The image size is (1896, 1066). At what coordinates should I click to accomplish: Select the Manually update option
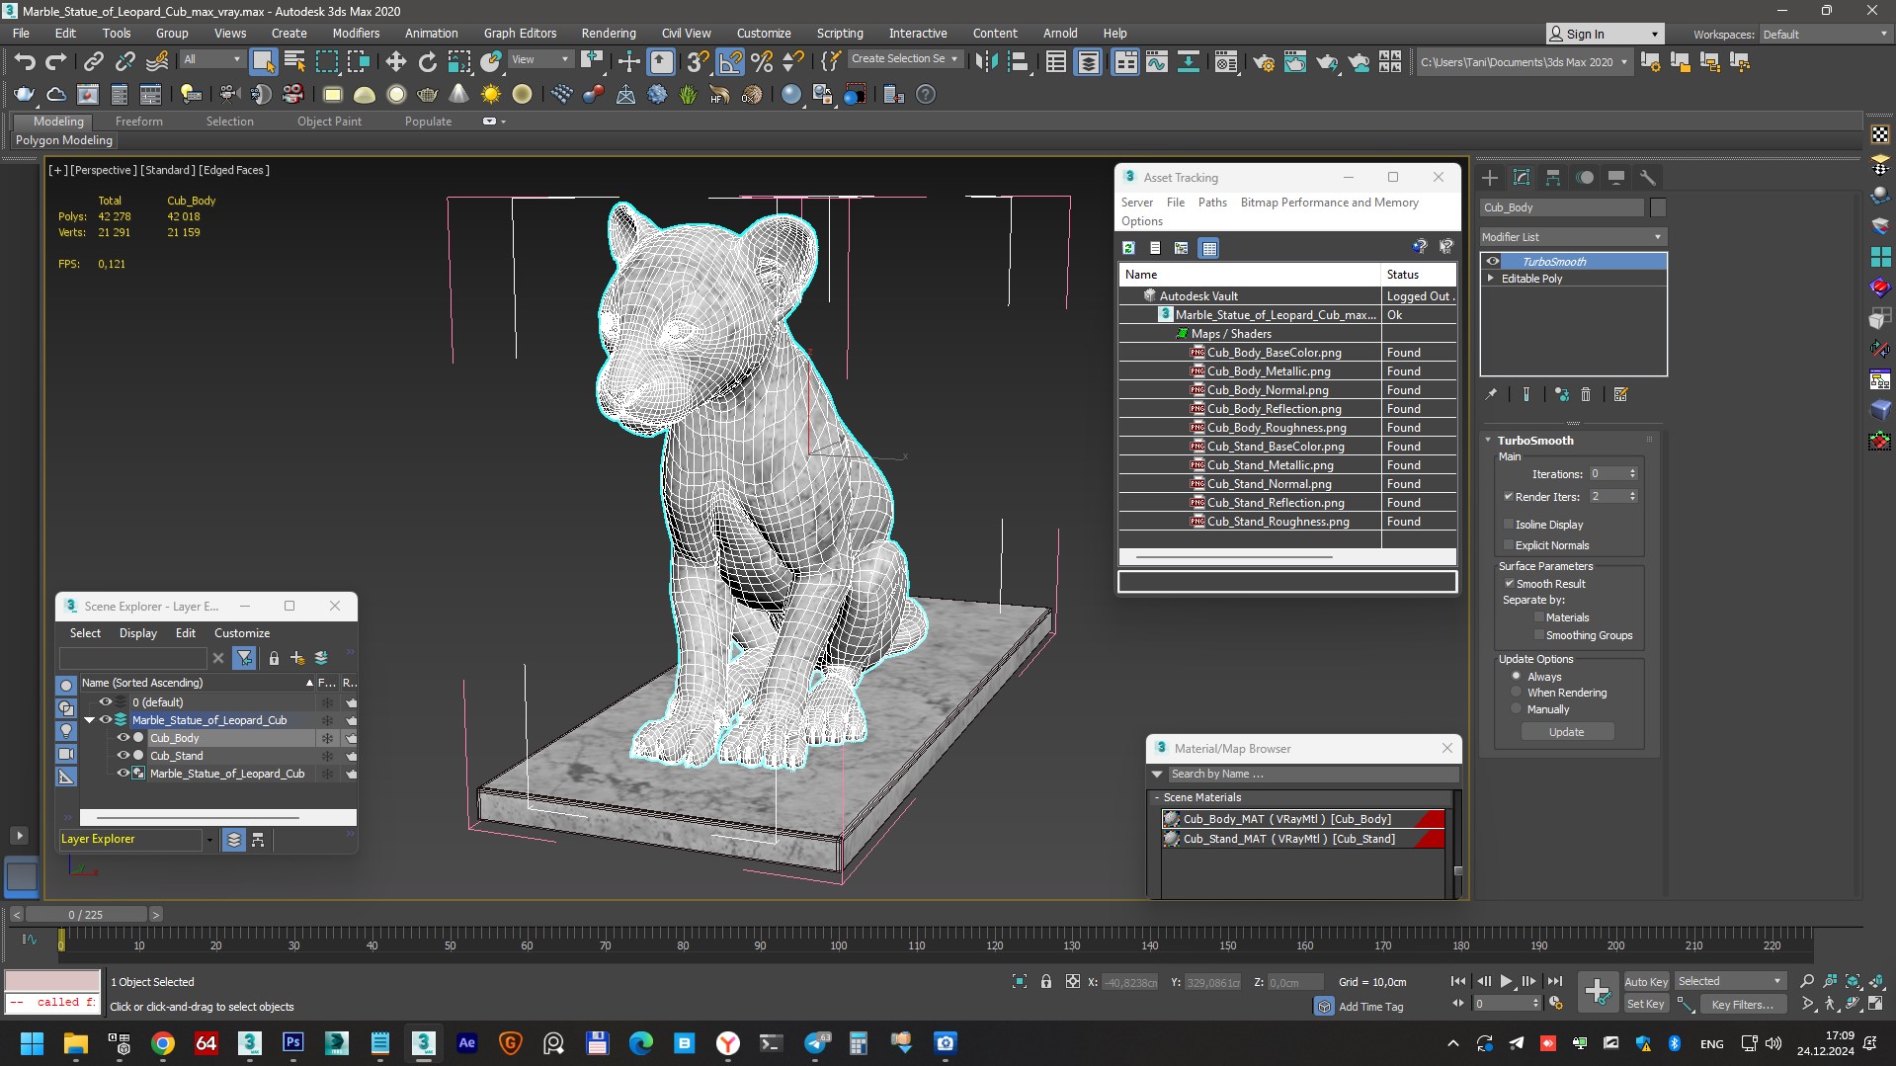1517,709
